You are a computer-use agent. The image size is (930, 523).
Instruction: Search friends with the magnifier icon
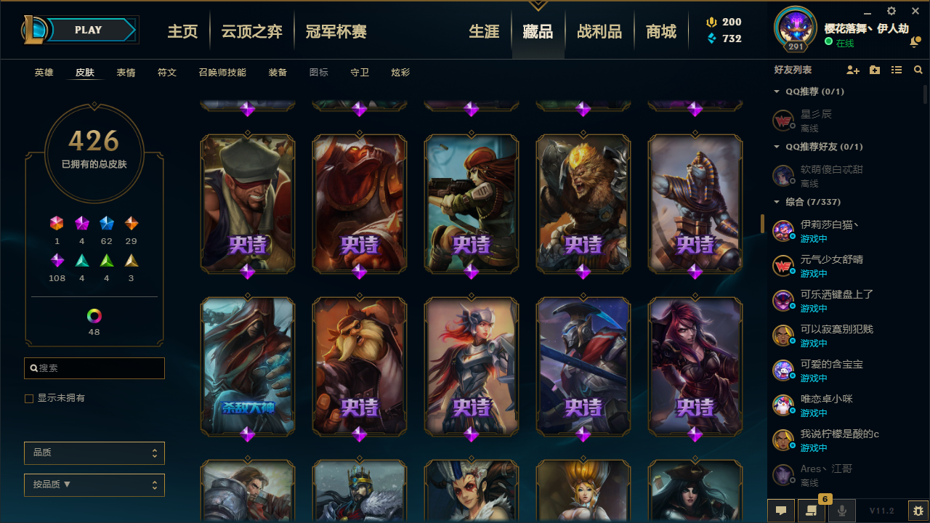[x=918, y=70]
